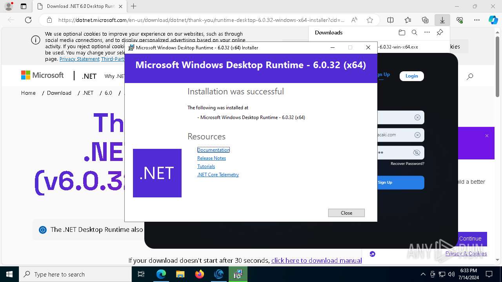Refresh the page in Edge
Image resolution: width=502 pixels, height=282 pixels.
coord(28,20)
